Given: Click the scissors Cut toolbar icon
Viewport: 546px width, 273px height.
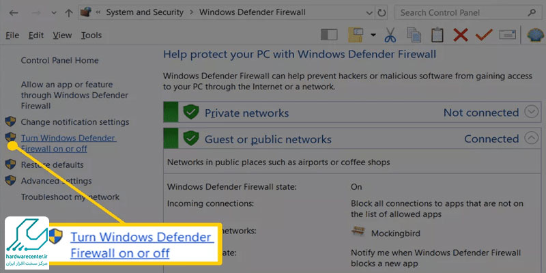Looking at the screenshot, I should [390, 35].
